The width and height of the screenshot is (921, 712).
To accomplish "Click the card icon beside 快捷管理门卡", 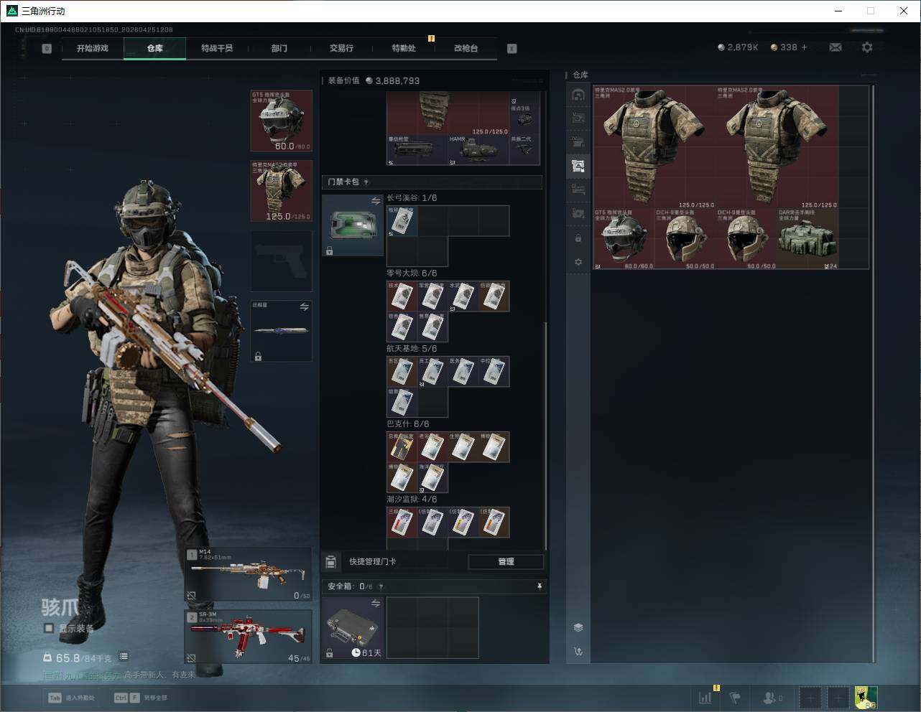I will 331,561.
